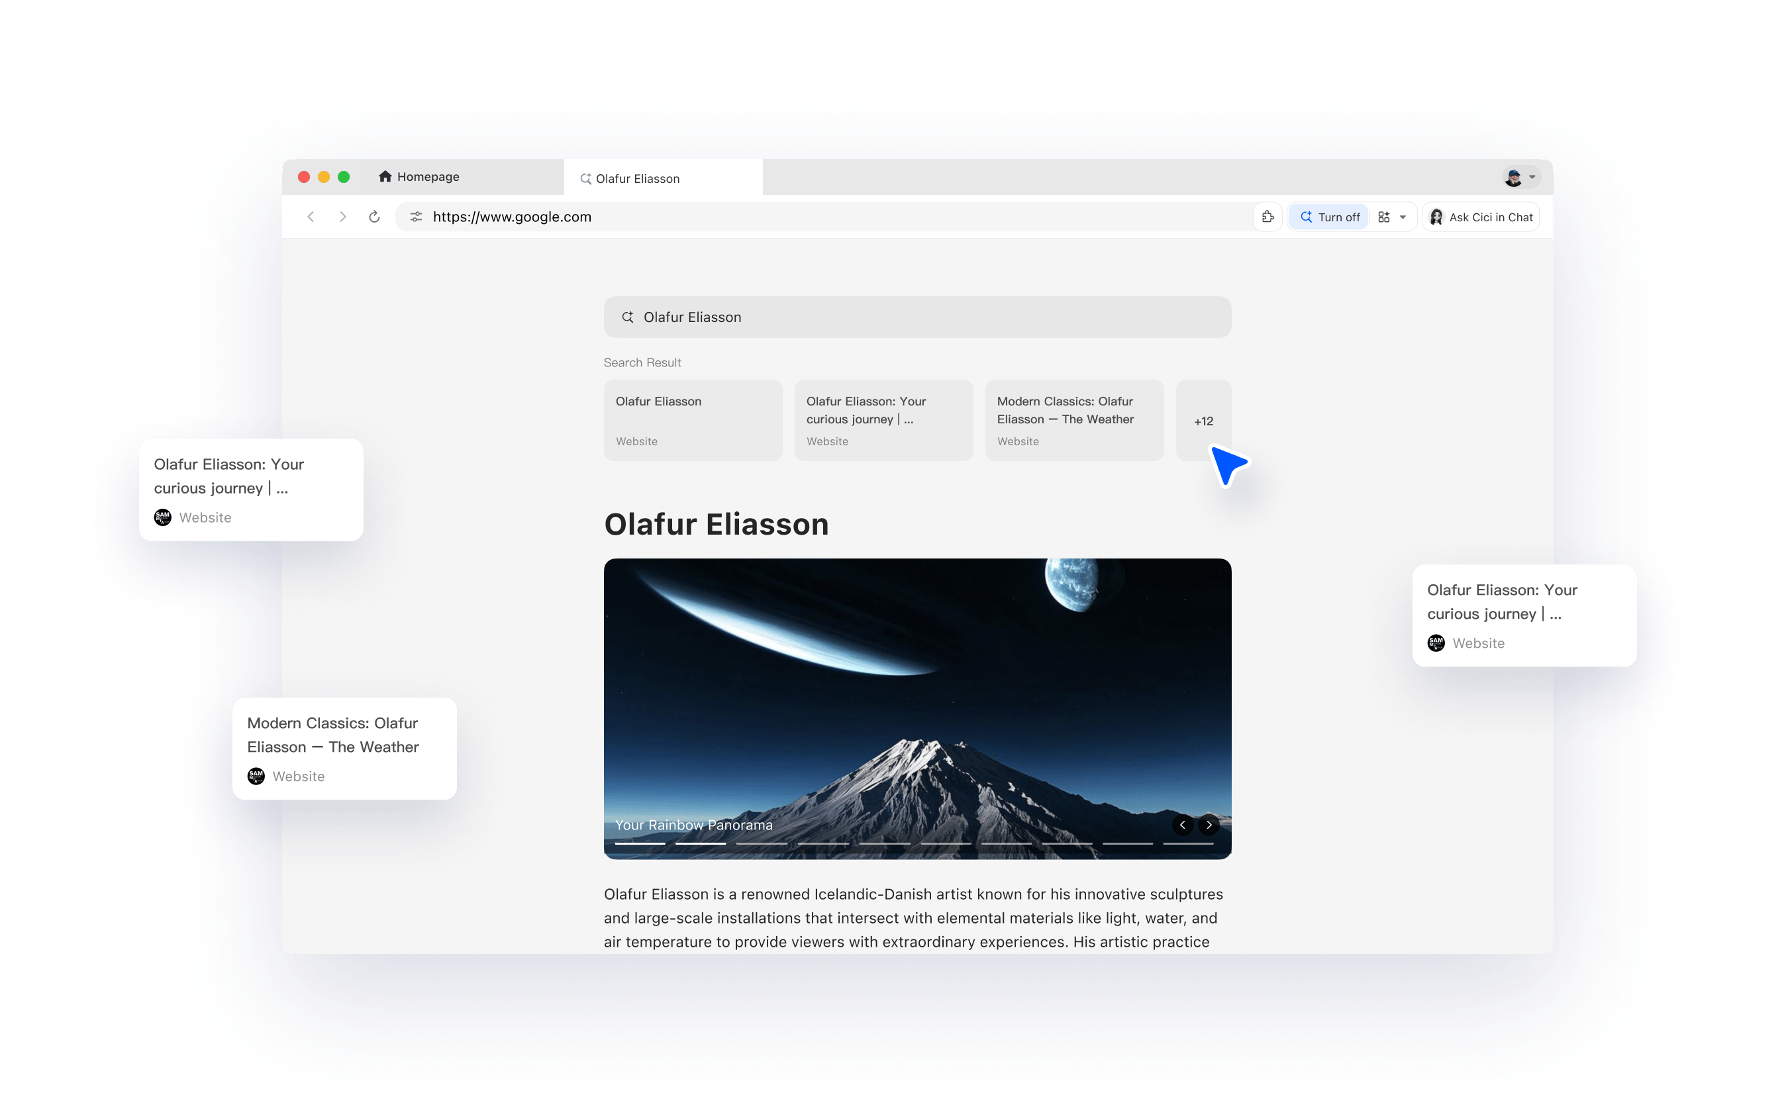The image size is (1788, 1113).
Task: Click the widgets grid icon near Turn off
Action: pyautogui.click(x=1384, y=217)
